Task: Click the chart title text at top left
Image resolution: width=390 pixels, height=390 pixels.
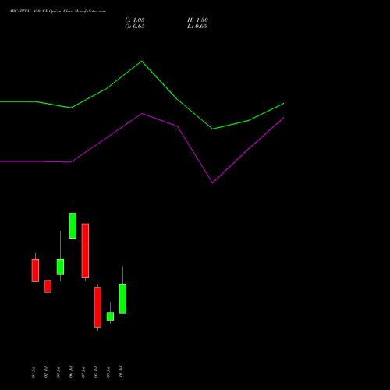Action: click(x=58, y=12)
